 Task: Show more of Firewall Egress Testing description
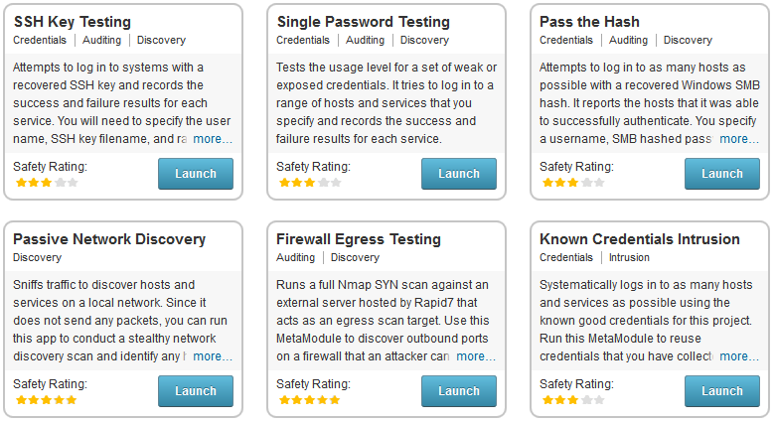(x=476, y=356)
